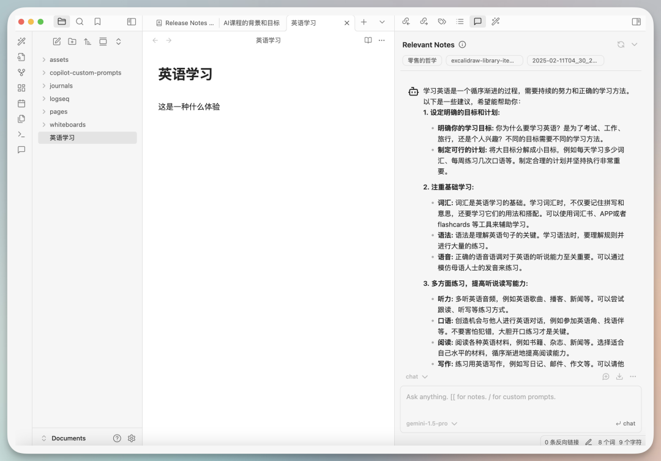Viewport: 661px width, 461px height.
Task: Navigate back with left arrow
Action: click(155, 40)
